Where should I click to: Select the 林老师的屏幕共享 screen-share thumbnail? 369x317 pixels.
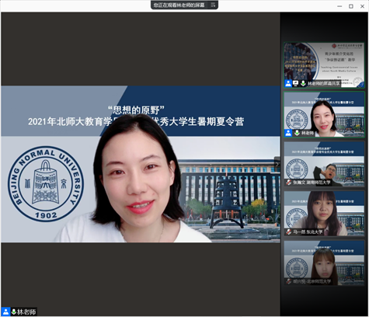324,65
